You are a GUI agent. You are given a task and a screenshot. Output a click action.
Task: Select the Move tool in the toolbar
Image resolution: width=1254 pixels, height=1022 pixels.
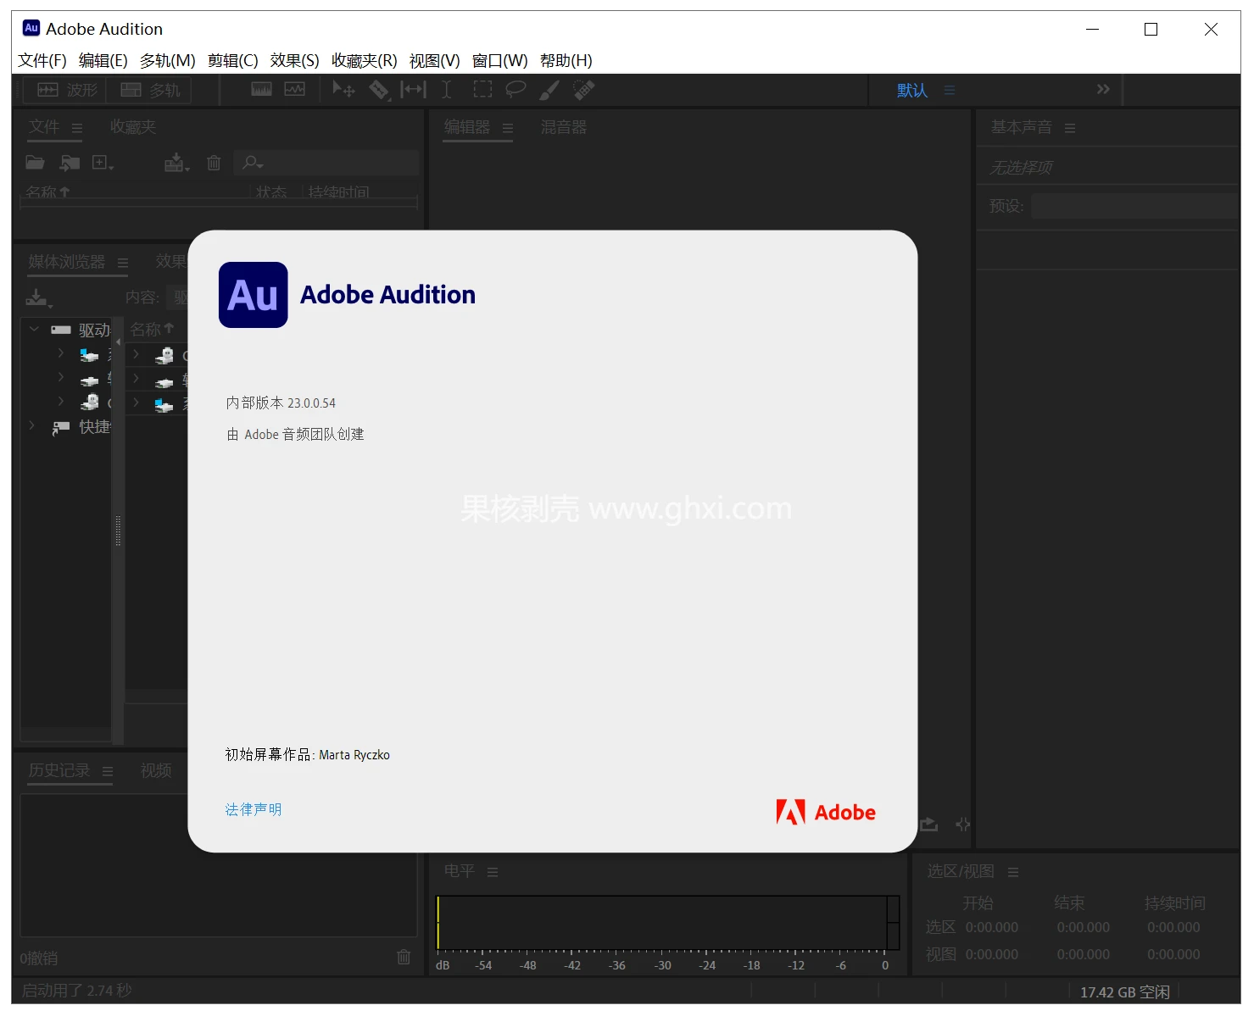pyautogui.click(x=343, y=89)
